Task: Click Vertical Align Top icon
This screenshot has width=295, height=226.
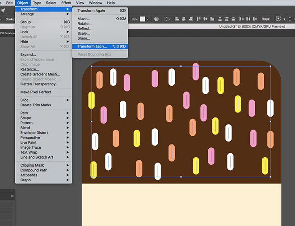Action: click(x=198, y=19)
